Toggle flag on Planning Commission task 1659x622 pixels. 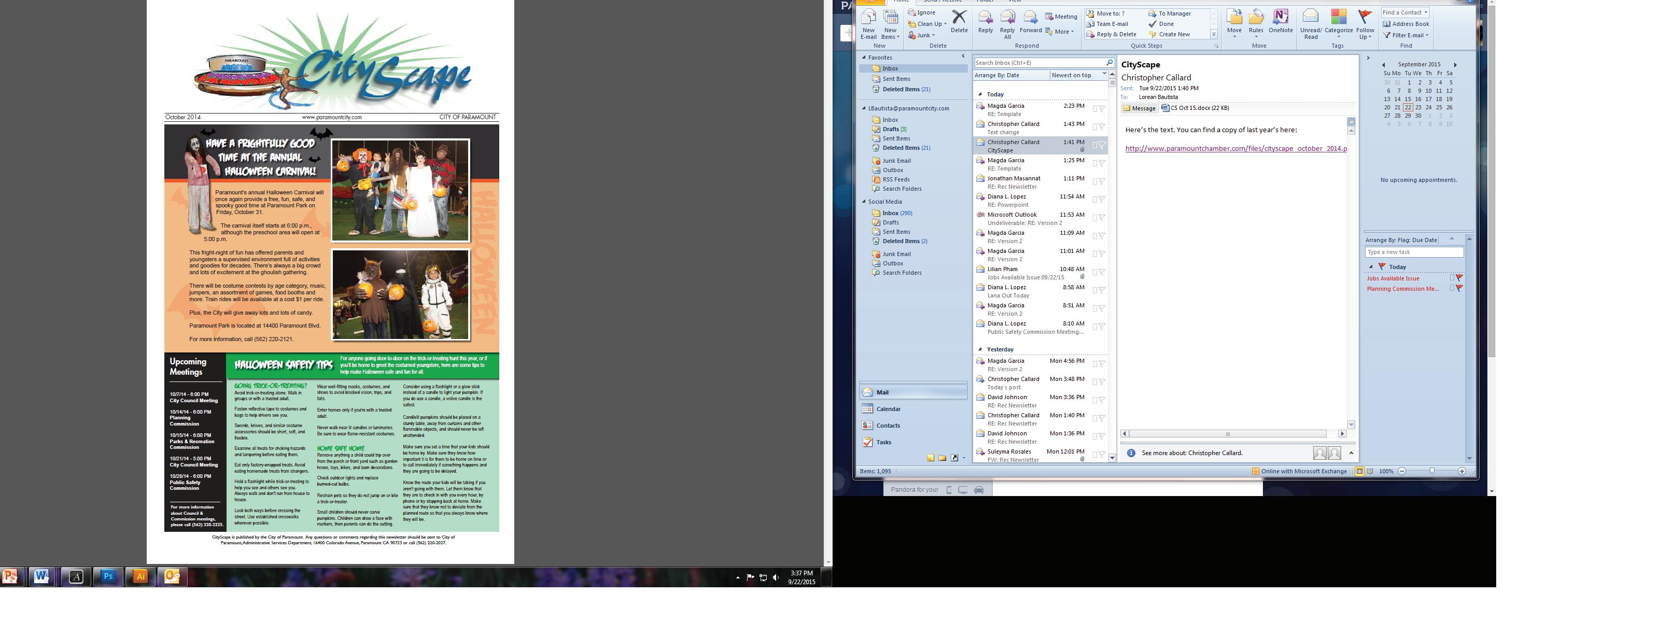[1459, 289]
